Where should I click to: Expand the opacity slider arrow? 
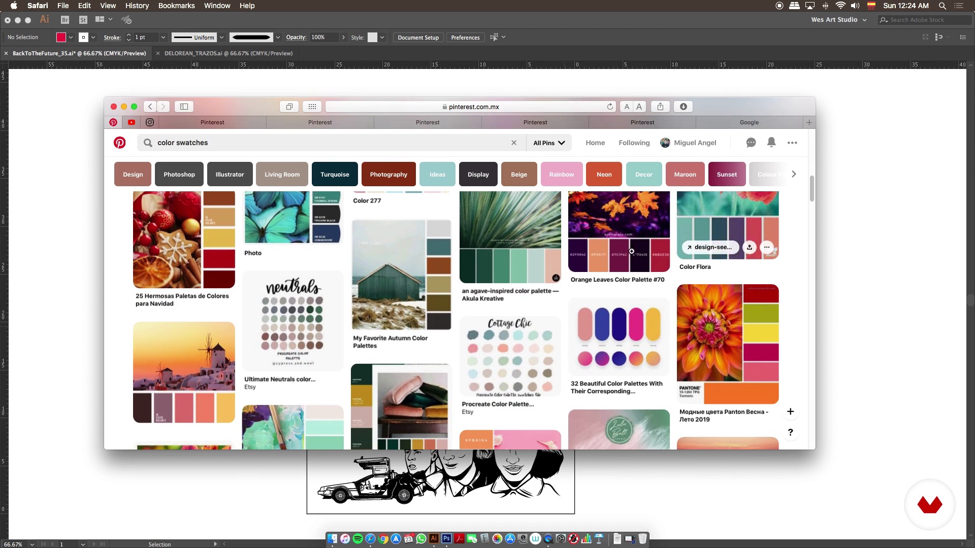tap(343, 37)
